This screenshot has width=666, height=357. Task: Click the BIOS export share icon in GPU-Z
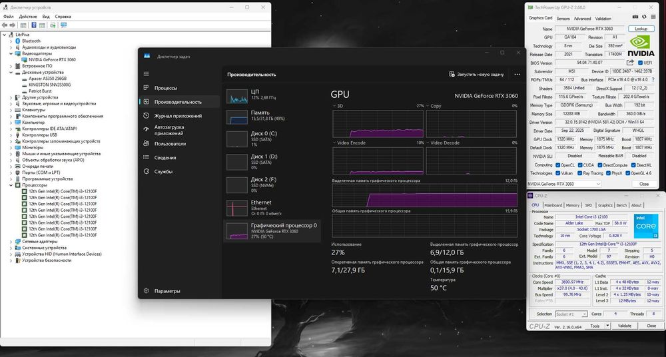(x=630, y=63)
